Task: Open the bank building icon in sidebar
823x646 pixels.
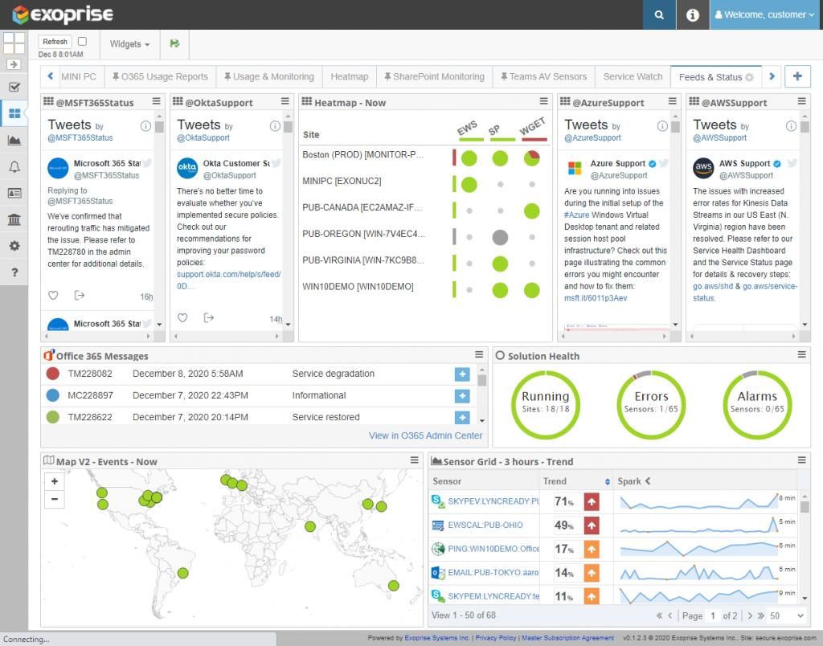Action: (x=14, y=219)
